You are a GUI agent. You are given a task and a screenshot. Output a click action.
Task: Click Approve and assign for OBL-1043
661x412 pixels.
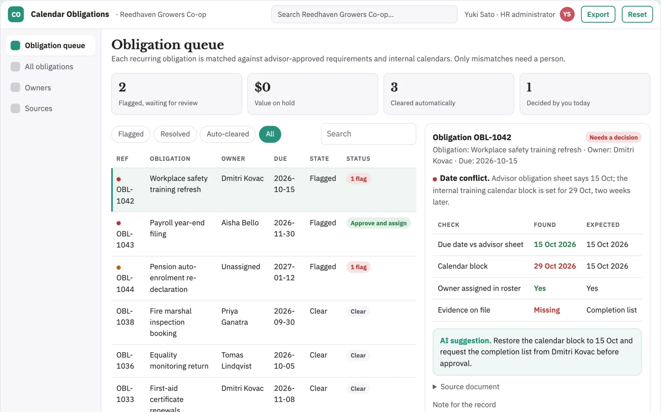click(x=378, y=223)
